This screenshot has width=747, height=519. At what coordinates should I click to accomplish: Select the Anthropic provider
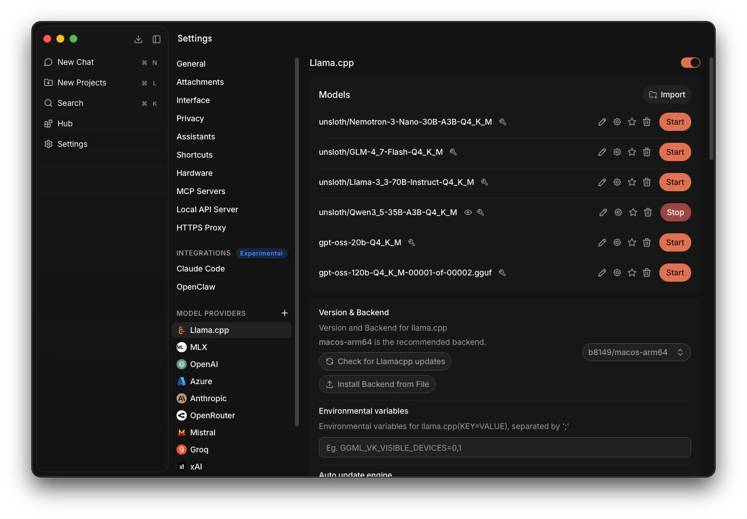[x=232, y=398]
